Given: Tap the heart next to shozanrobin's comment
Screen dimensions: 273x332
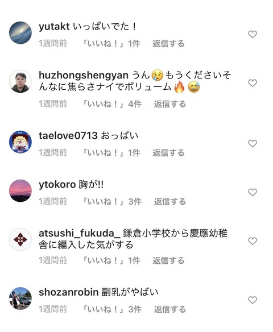Looking at the screenshot, I should (x=253, y=300).
